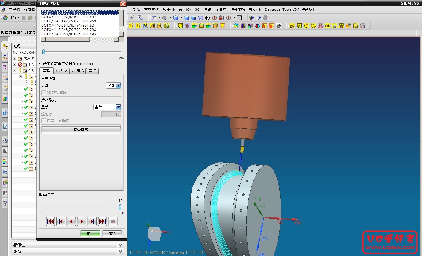Open the Assembly Navigator sidebar icon with red arrows
Image resolution: width=422 pixels, height=256 pixels.
coord(5,57)
